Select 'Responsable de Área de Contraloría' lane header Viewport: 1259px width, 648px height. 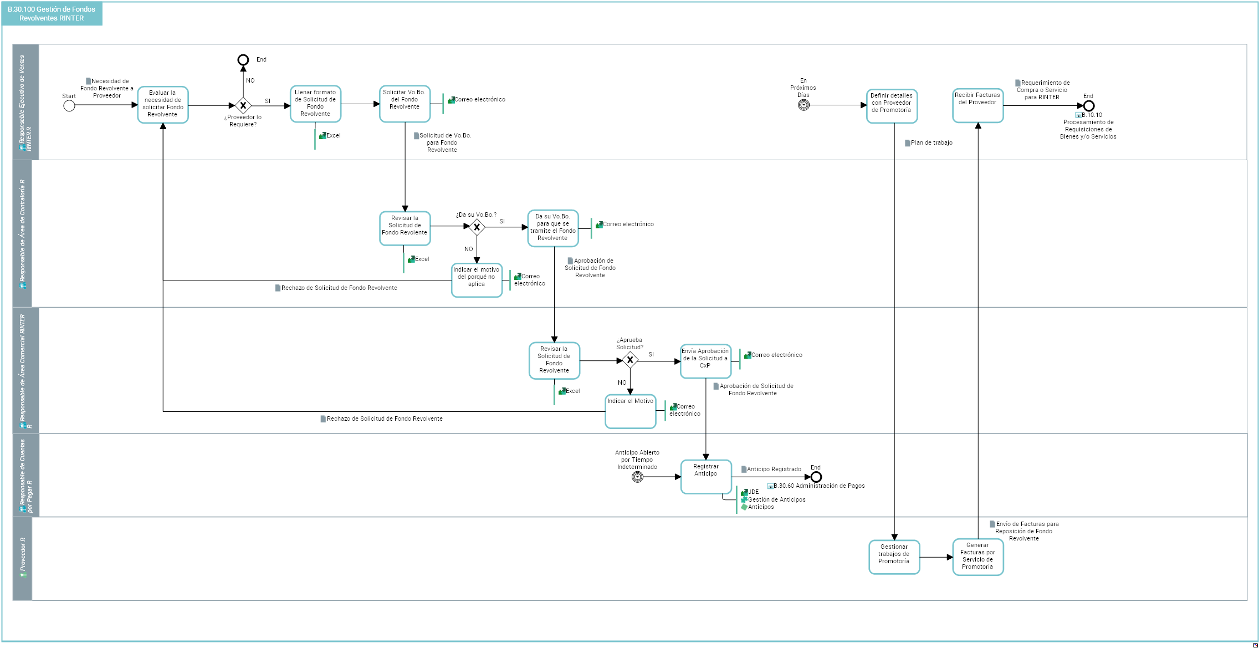22,233
